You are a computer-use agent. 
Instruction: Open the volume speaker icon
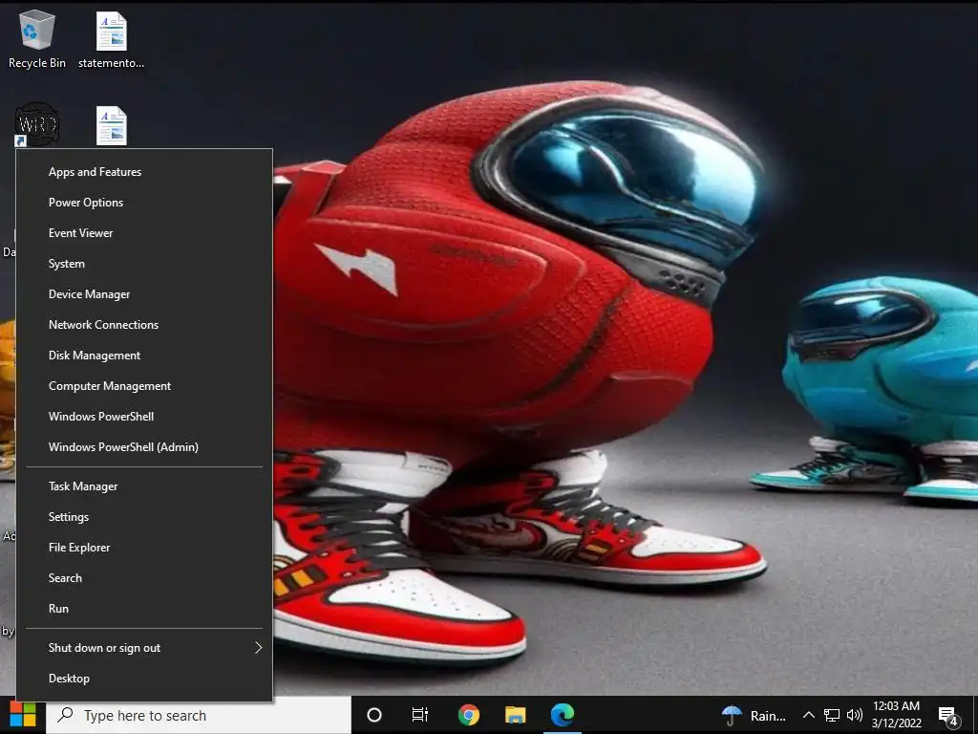coord(855,715)
